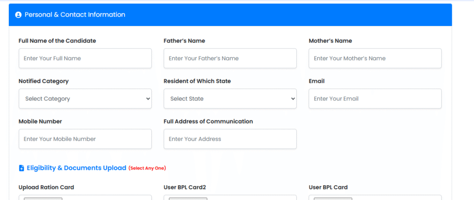Image resolution: width=474 pixels, height=200 pixels.
Task: Click the person icon in the header
Action: point(19,15)
